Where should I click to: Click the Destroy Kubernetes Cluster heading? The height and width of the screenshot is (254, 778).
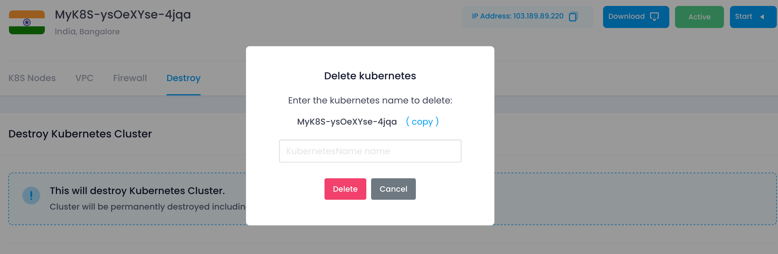[80, 134]
